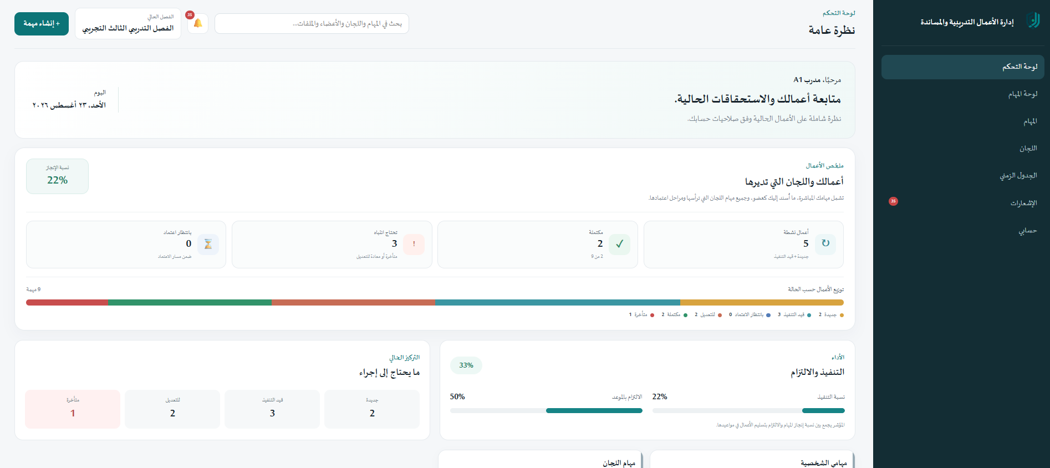1050x468 pixels.
Task: Click the نسبة الإنجاز 22% box
Action: point(57,176)
